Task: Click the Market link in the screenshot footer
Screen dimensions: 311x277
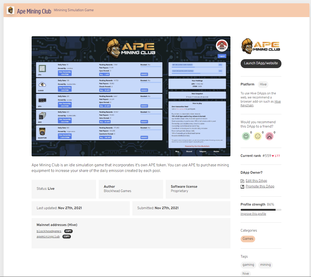Action: click(x=216, y=152)
